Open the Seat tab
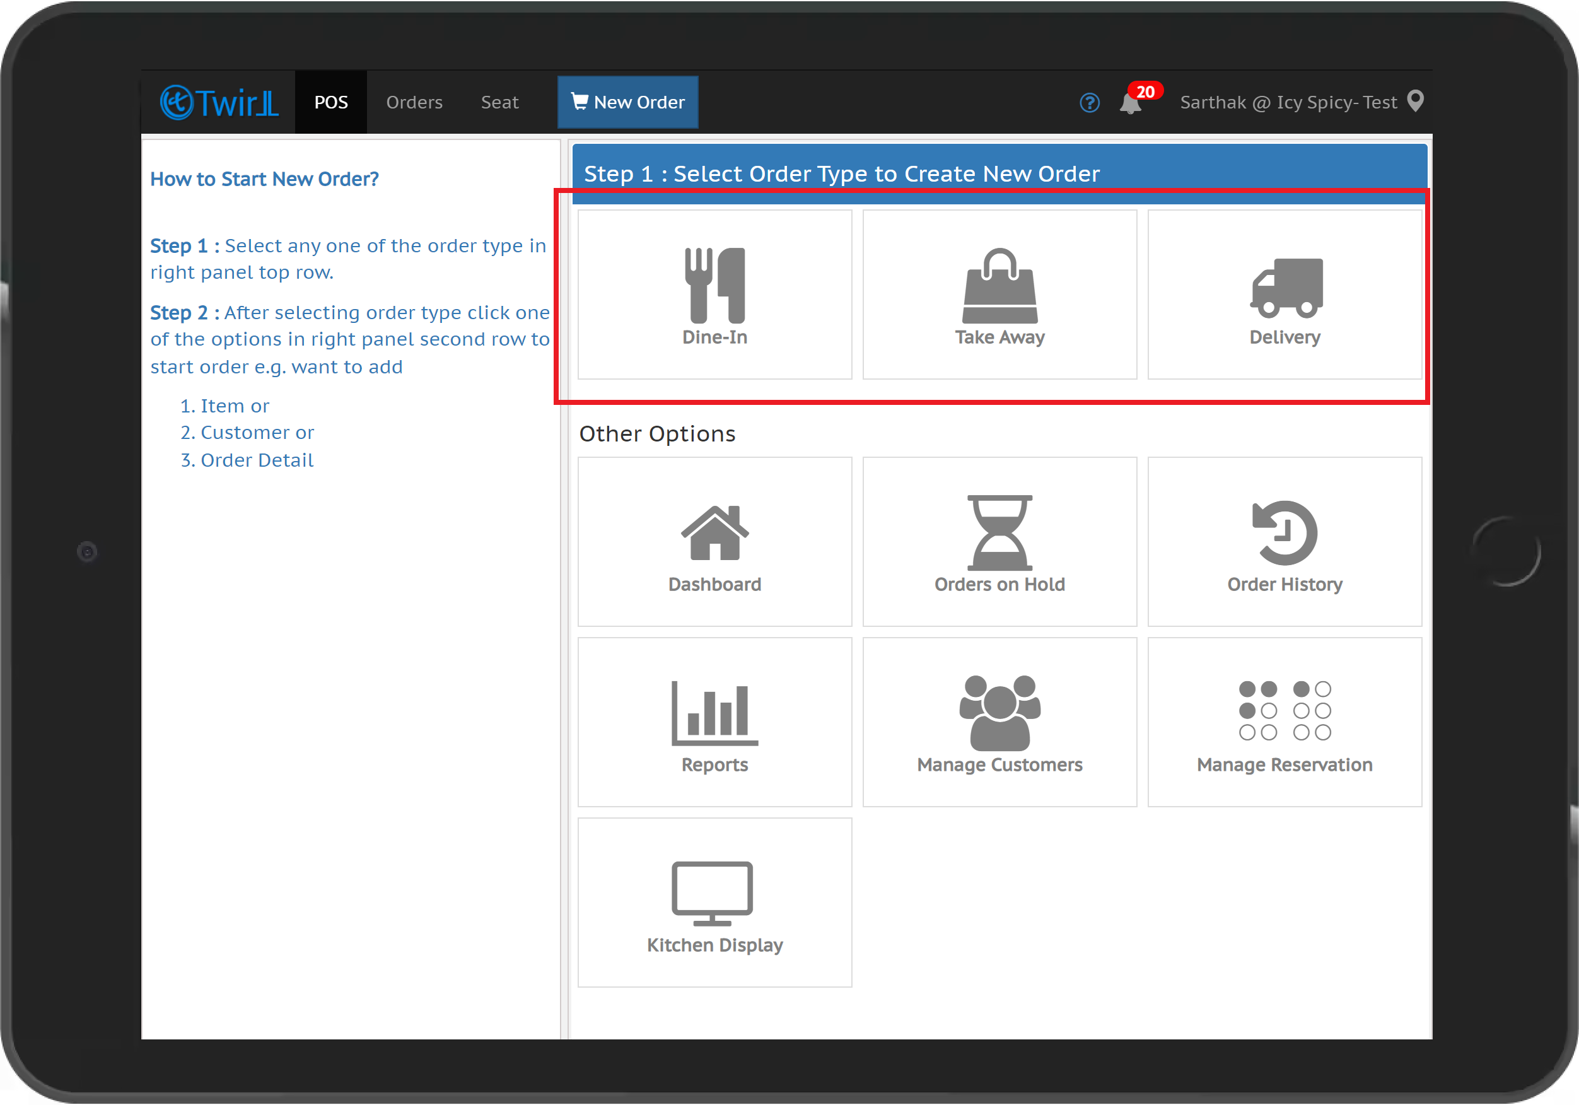The image size is (1579, 1105). point(499,103)
